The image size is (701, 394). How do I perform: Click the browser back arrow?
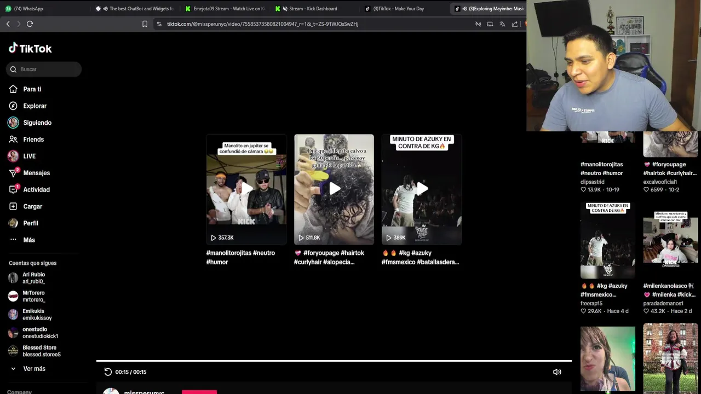(x=8, y=24)
